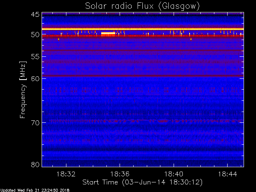Click the 55 frequency axis value

pos(35,57)
